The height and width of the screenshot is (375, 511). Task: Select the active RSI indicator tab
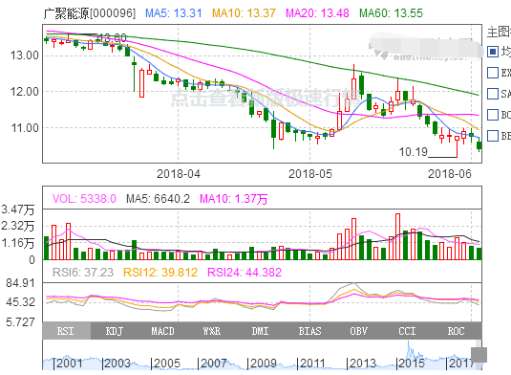(67, 331)
